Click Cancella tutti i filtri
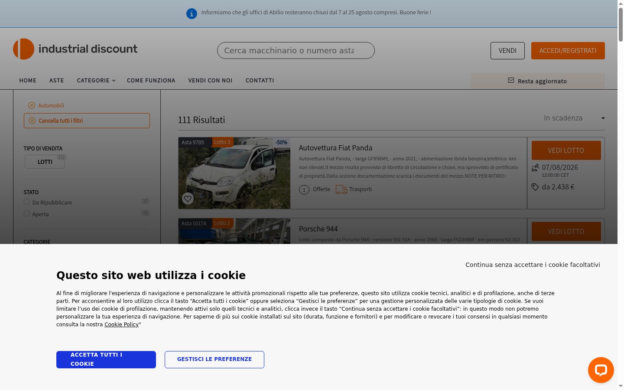The width and height of the screenshot is (624, 390). click(x=87, y=121)
